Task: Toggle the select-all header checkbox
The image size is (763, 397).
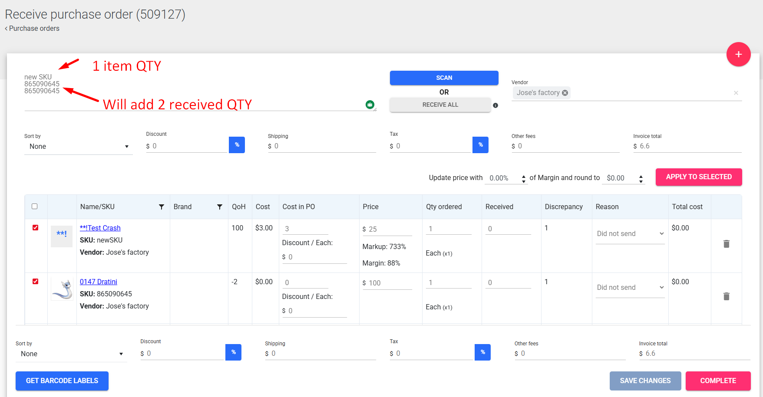Action: 35,207
